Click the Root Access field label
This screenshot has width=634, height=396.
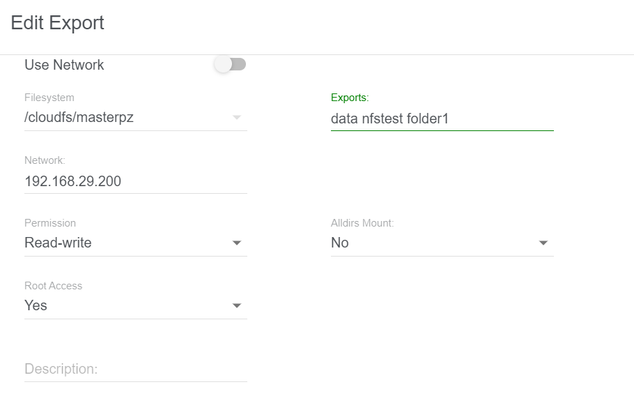pos(54,286)
